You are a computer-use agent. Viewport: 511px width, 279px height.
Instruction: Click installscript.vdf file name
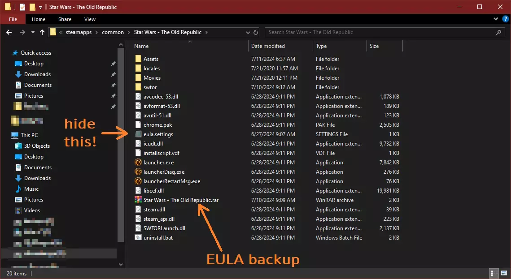(x=162, y=153)
